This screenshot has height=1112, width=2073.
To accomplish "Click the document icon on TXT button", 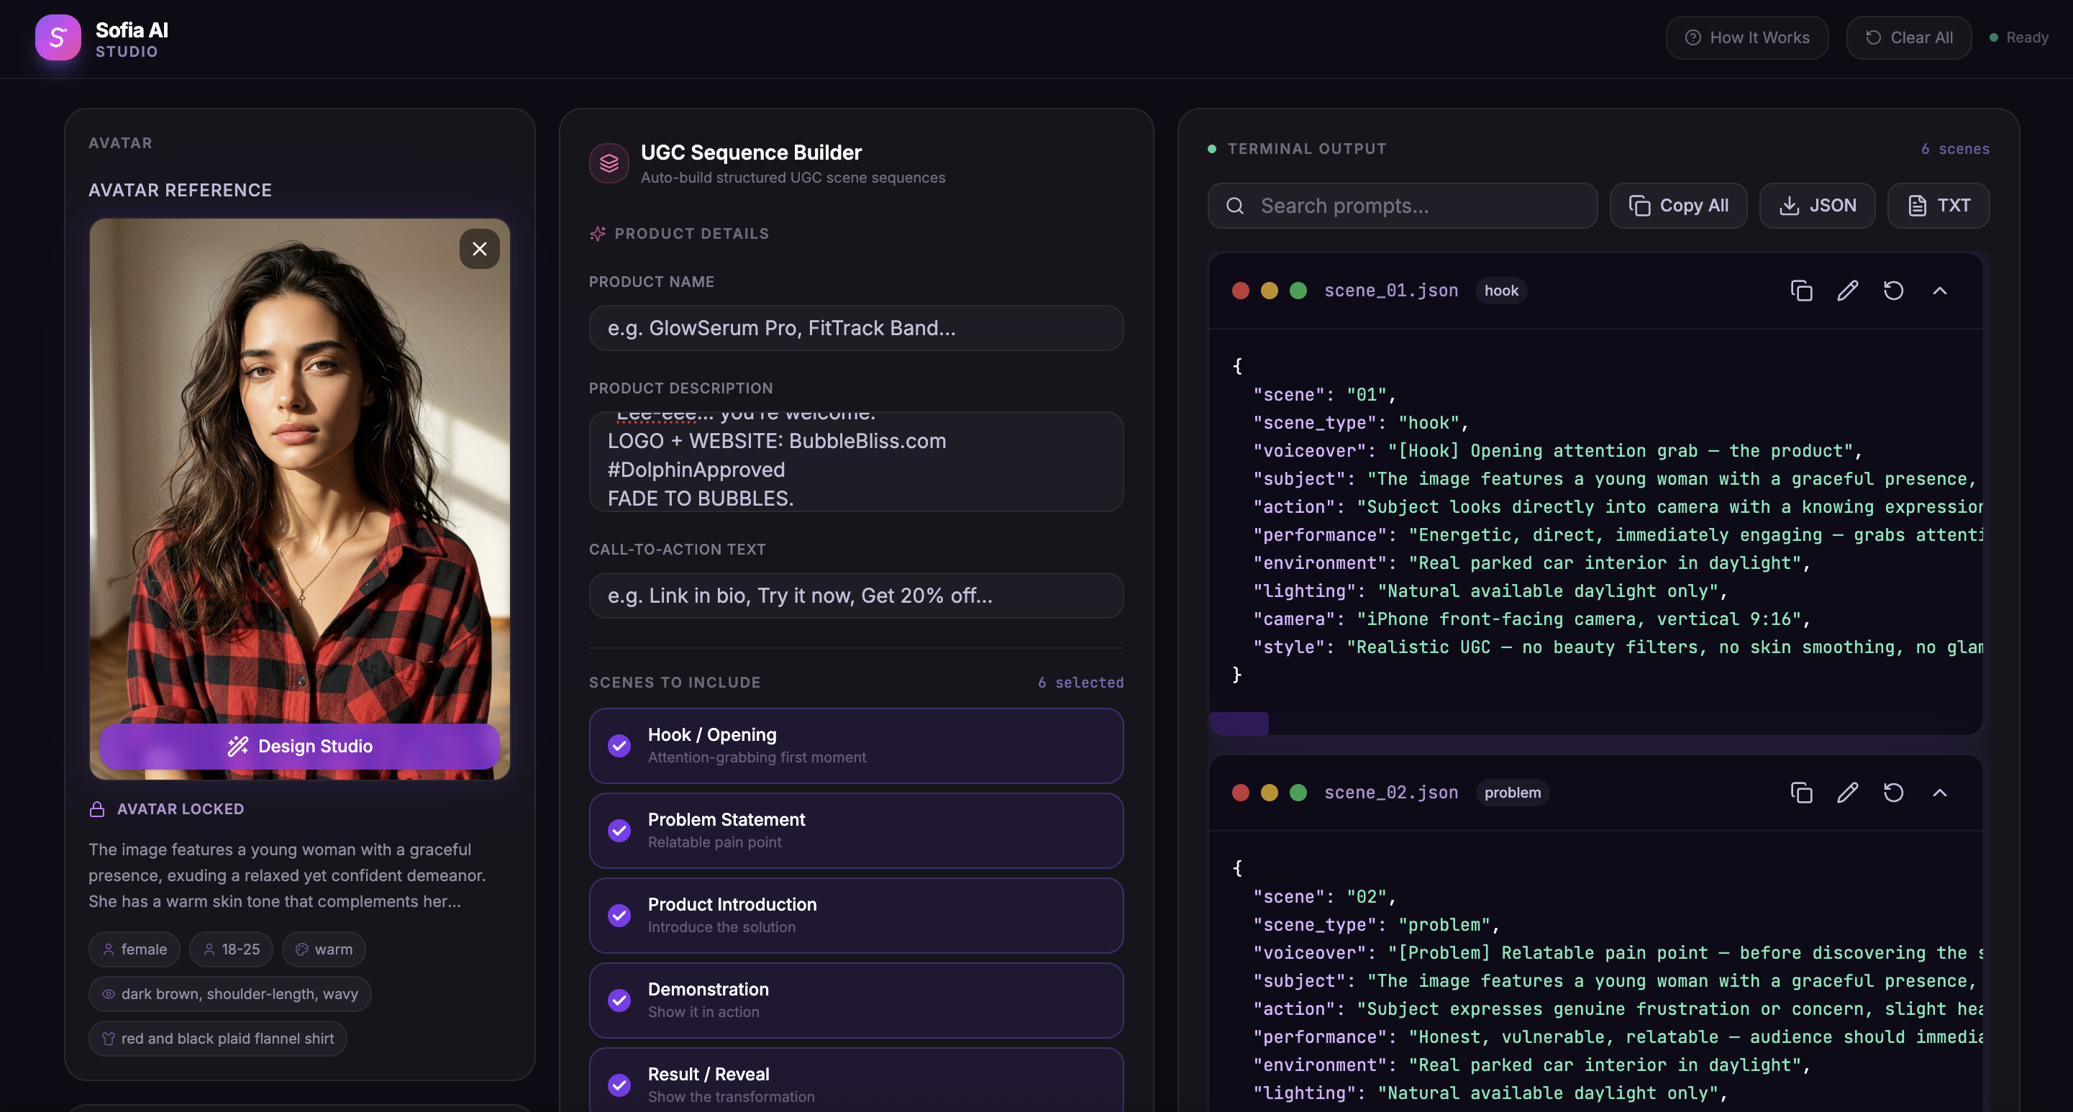I will (x=1917, y=206).
